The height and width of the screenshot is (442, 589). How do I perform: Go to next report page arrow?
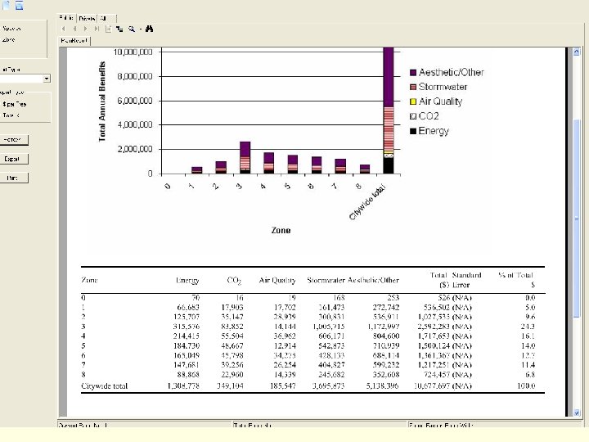point(86,29)
